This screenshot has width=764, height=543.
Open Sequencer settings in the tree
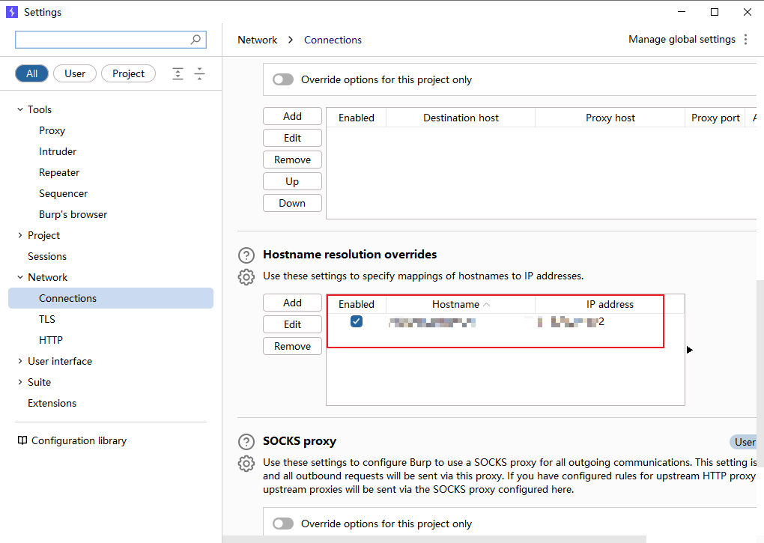point(64,193)
